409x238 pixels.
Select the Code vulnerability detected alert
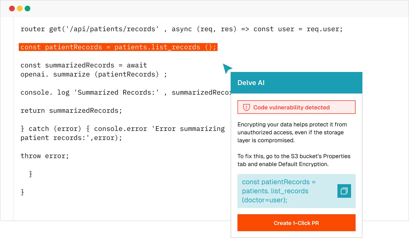[296, 107]
